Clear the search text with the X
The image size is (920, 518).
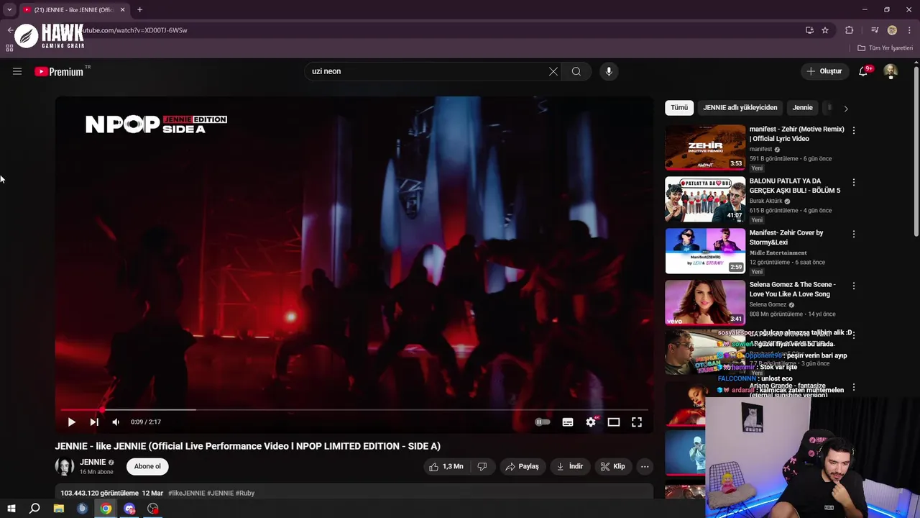[x=553, y=71]
